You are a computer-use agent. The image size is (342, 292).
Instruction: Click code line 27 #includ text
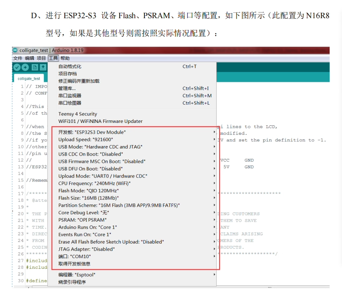click(x=37, y=261)
